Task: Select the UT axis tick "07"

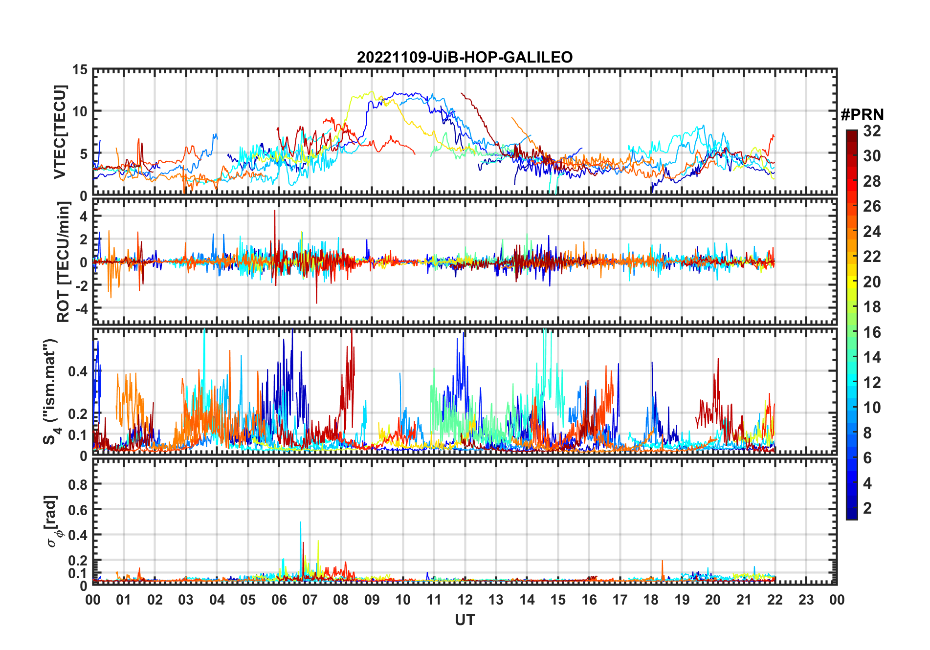Action: pos(310,600)
